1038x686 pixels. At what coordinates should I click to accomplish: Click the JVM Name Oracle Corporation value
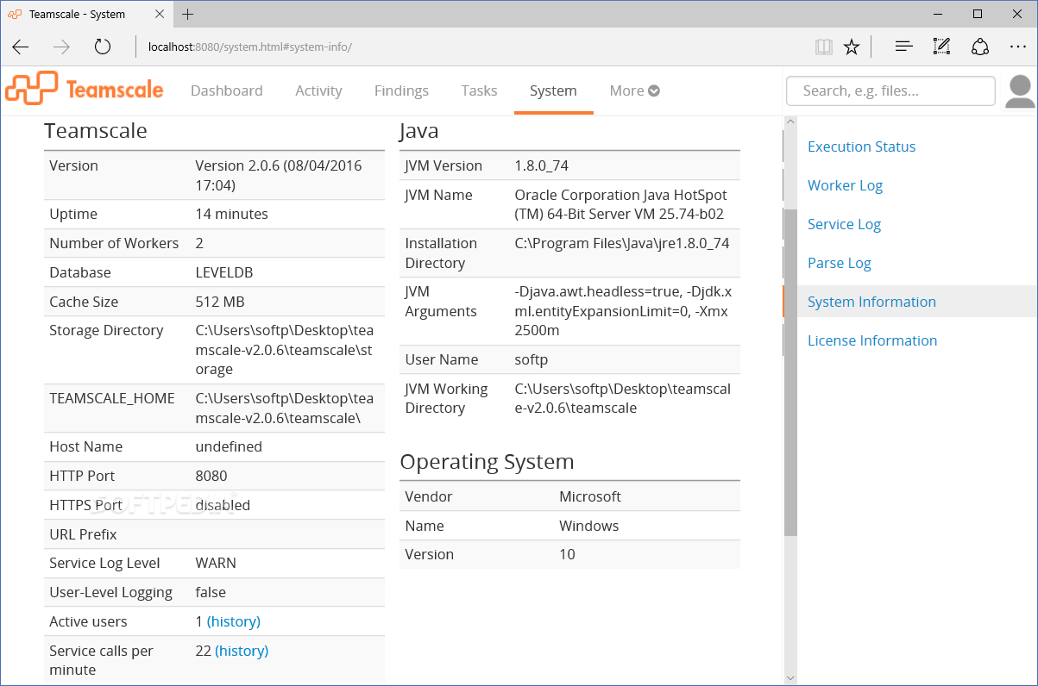[620, 204]
